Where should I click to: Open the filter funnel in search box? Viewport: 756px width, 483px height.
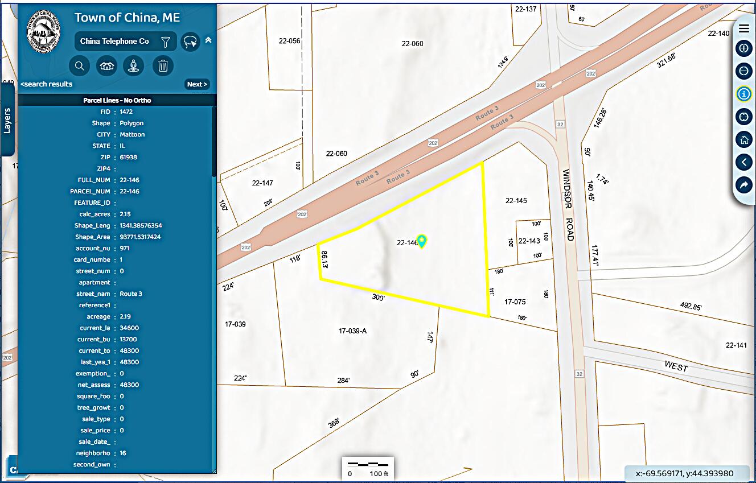[166, 42]
